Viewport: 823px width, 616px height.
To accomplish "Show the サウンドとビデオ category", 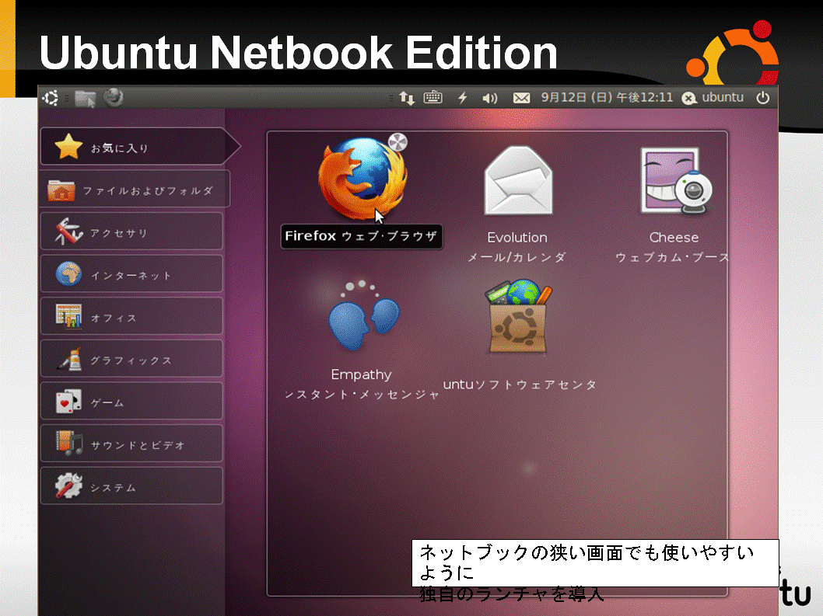I will (131, 444).
